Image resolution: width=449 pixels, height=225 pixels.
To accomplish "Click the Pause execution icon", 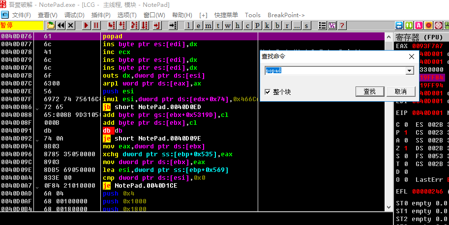I will tap(96, 25).
